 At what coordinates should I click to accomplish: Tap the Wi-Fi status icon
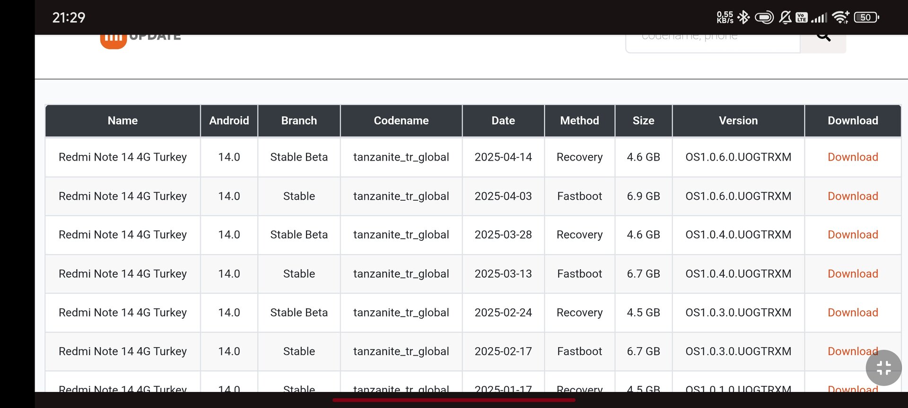coord(840,17)
